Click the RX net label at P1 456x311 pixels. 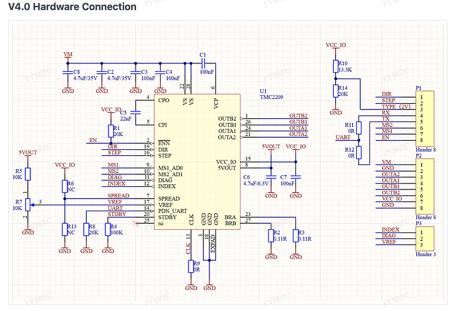[x=386, y=112]
